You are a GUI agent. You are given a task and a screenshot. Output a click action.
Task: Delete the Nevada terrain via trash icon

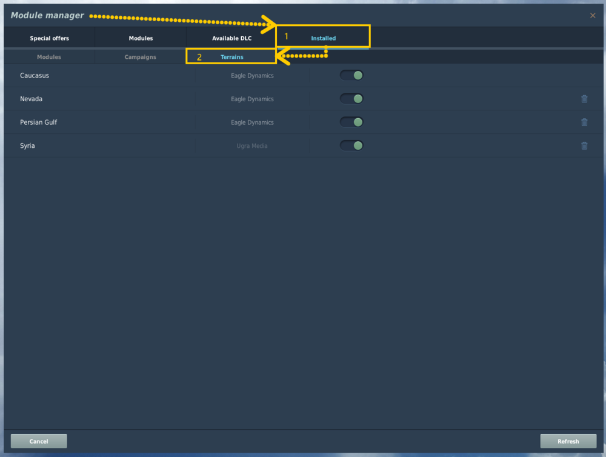(584, 99)
